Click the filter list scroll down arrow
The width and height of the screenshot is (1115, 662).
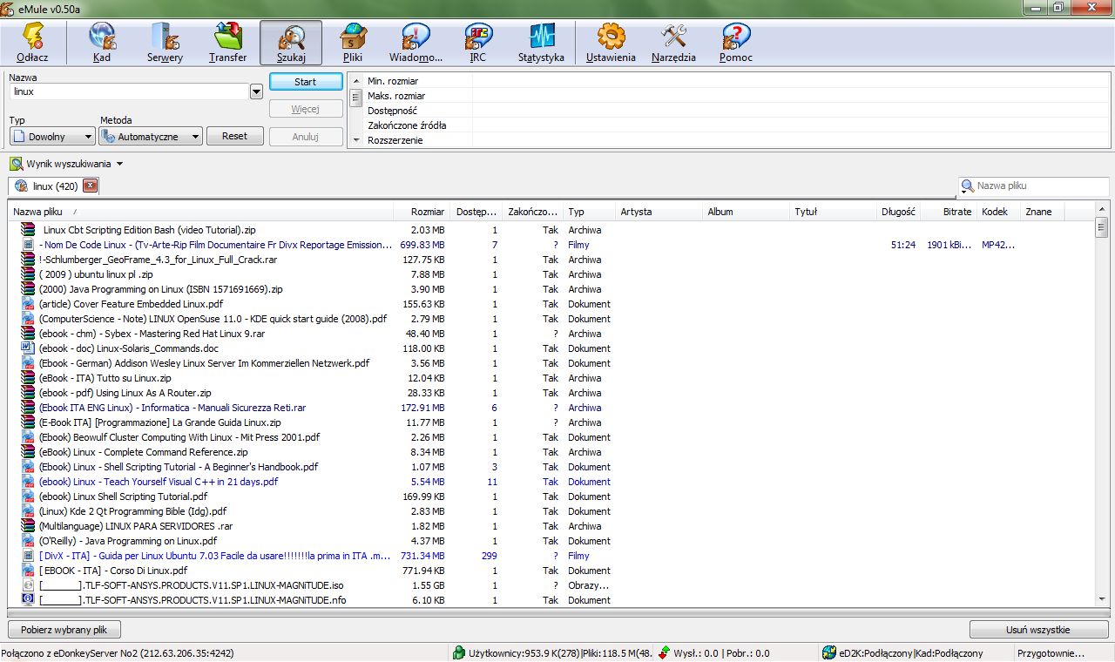click(355, 140)
